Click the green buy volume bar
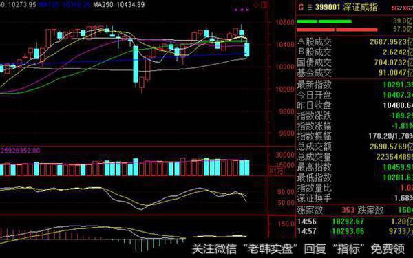This screenshot has width=413, height=258. (324, 21)
